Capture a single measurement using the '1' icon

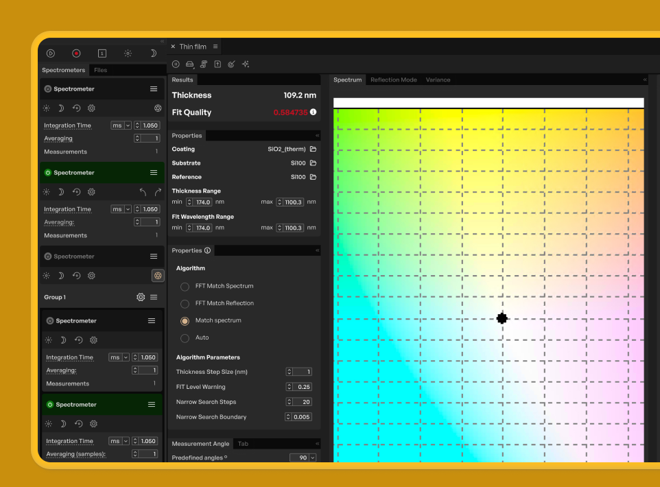click(102, 53)
